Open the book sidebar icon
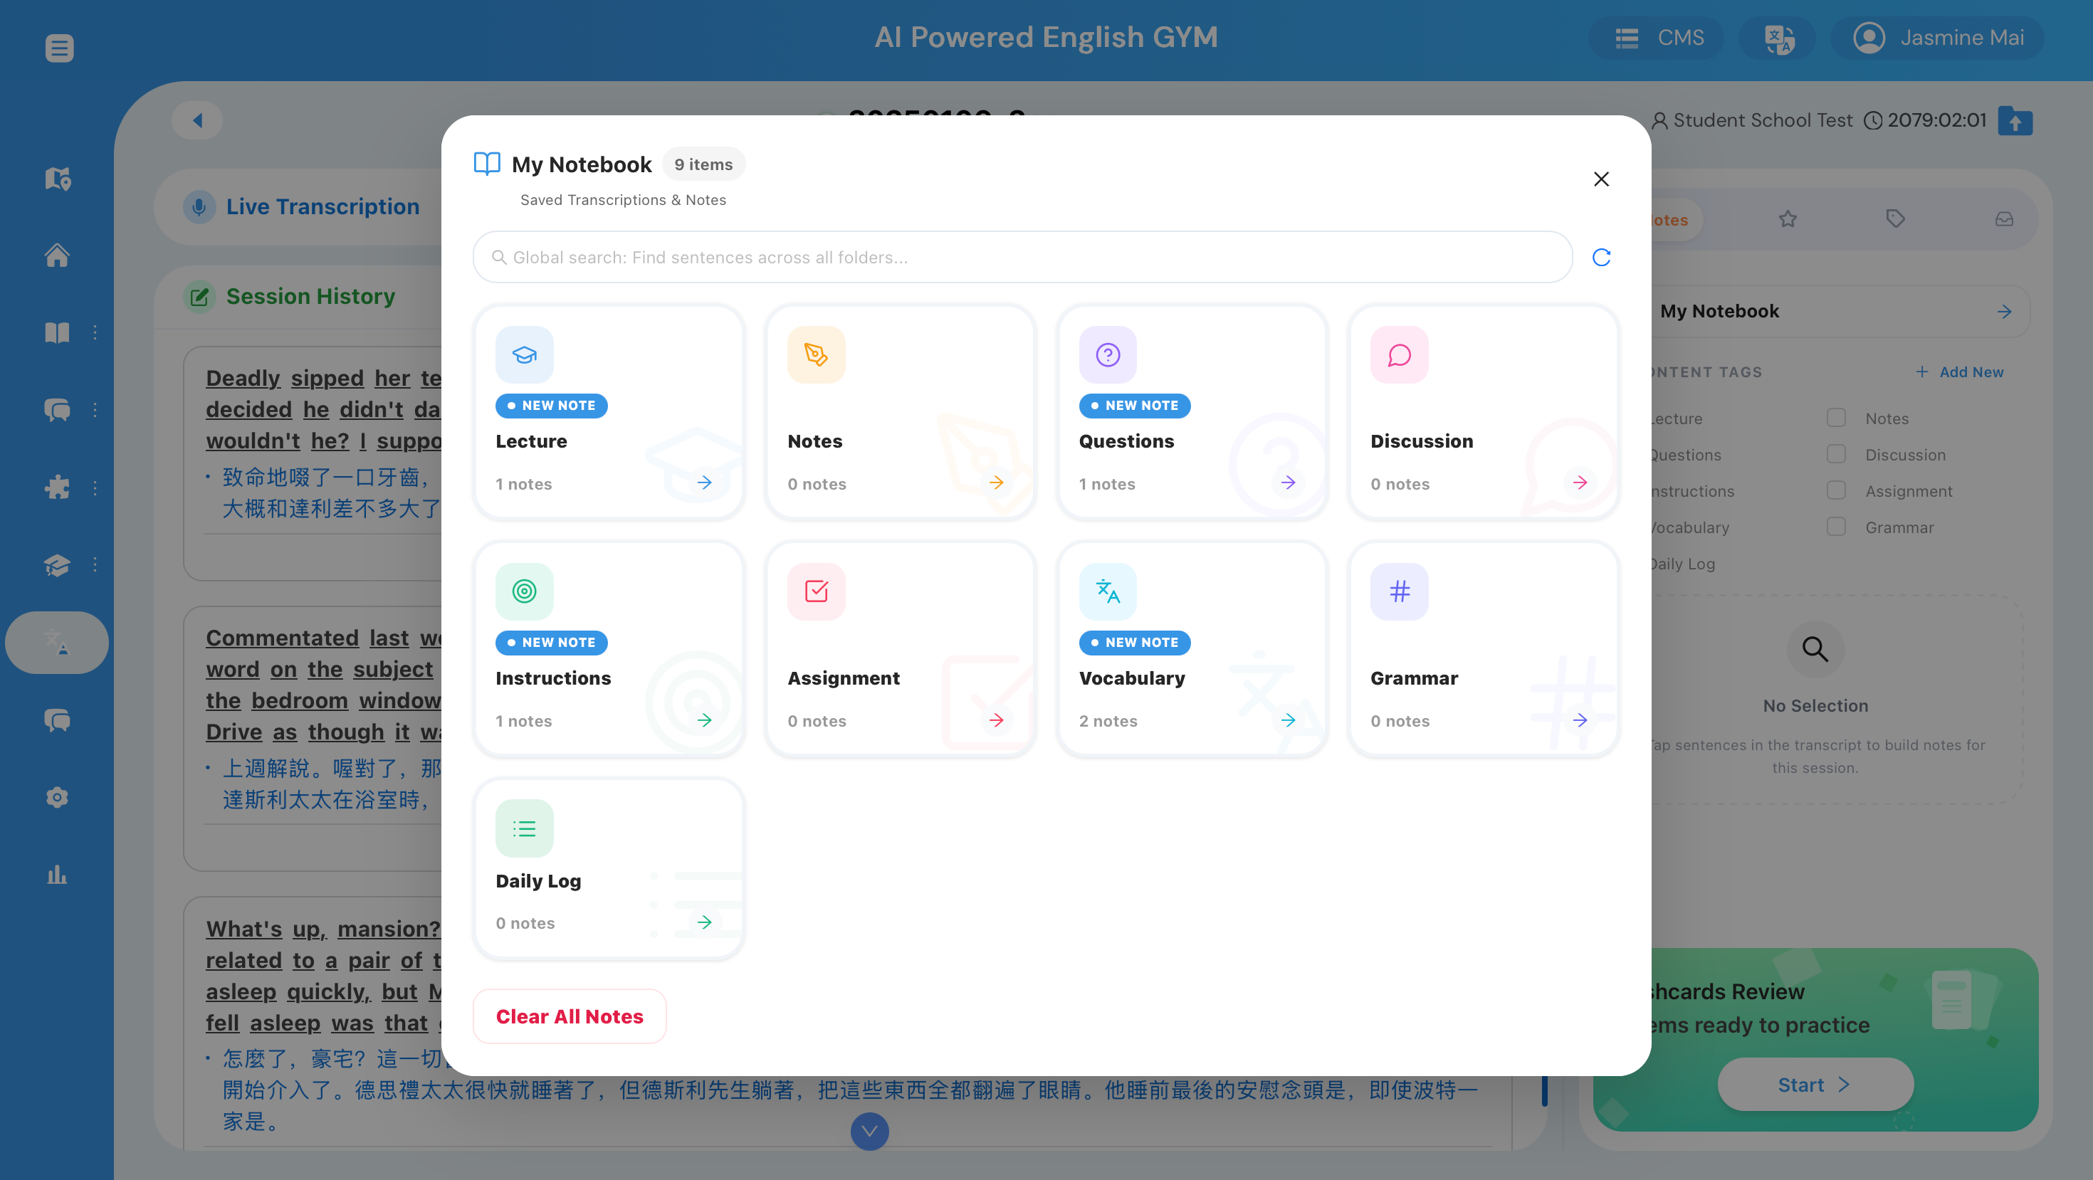The width and height of the screenshot is (2093, 1180). (x=57, y=332)
